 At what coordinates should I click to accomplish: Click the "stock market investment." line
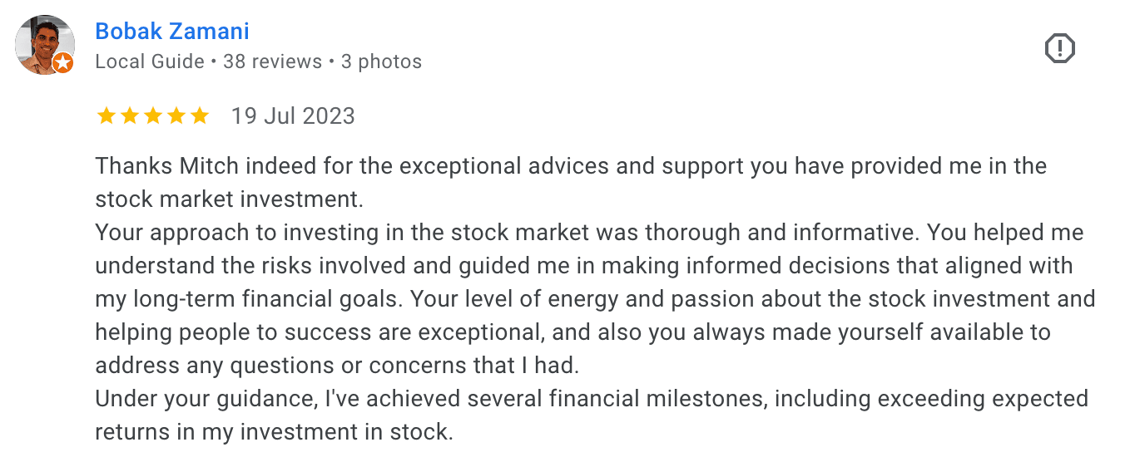click(230, 199)
